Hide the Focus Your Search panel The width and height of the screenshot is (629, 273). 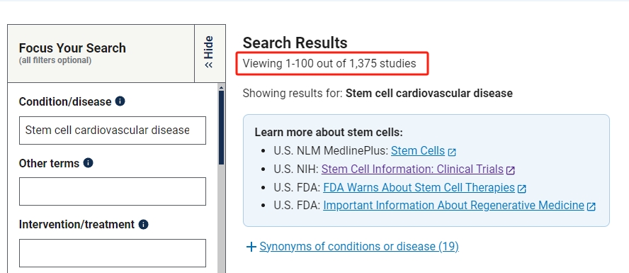tap(210, 53)
